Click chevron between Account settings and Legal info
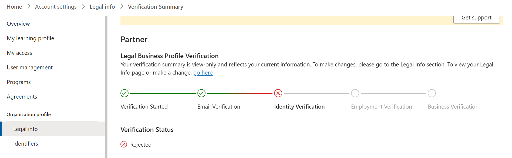This screenshot has width=512, height=158. pos(83,6)
